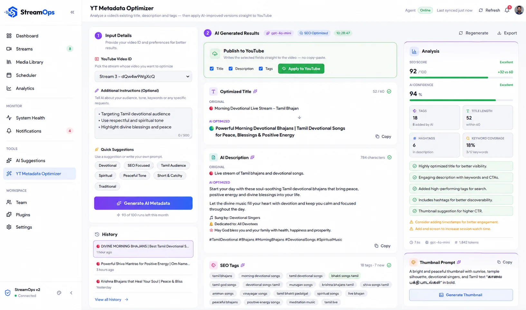Click the chevron next to StreamOps v2
Viewport: 526px width, 310px height.
tap(71, 293)
